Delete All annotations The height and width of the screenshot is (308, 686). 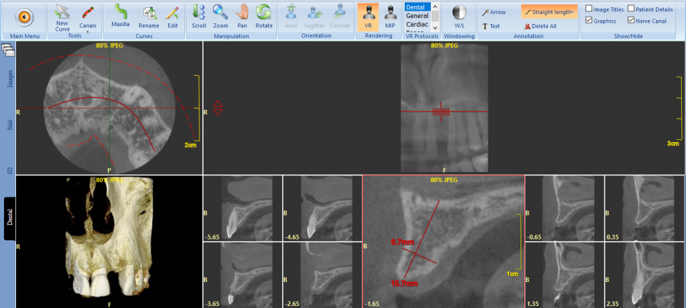pyautogui.click(x=541, y=26)
